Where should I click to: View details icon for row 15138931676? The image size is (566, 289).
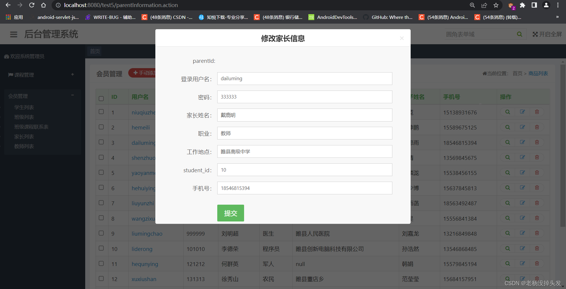coord(508,112)
